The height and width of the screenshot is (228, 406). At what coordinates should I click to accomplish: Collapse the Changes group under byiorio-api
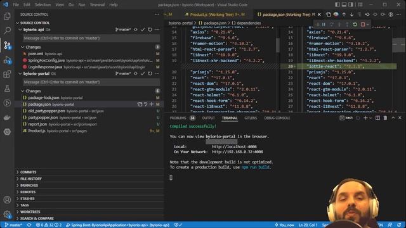tap(23, 47)
